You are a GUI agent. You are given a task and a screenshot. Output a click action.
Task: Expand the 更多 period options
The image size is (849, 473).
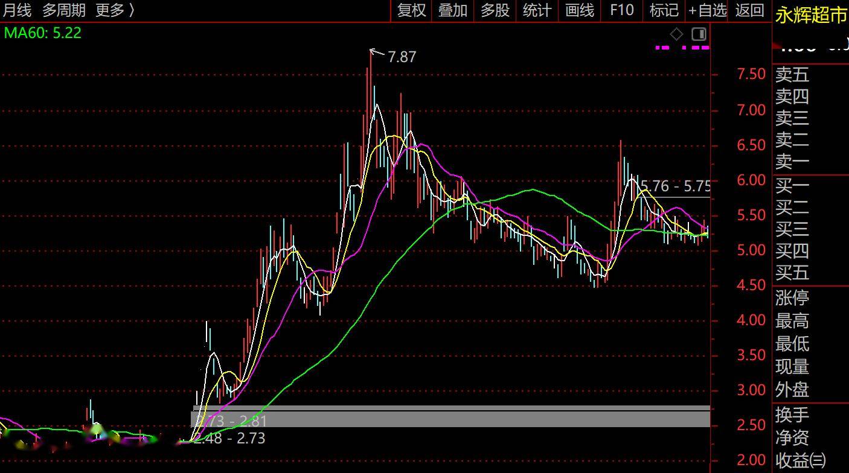115,10
